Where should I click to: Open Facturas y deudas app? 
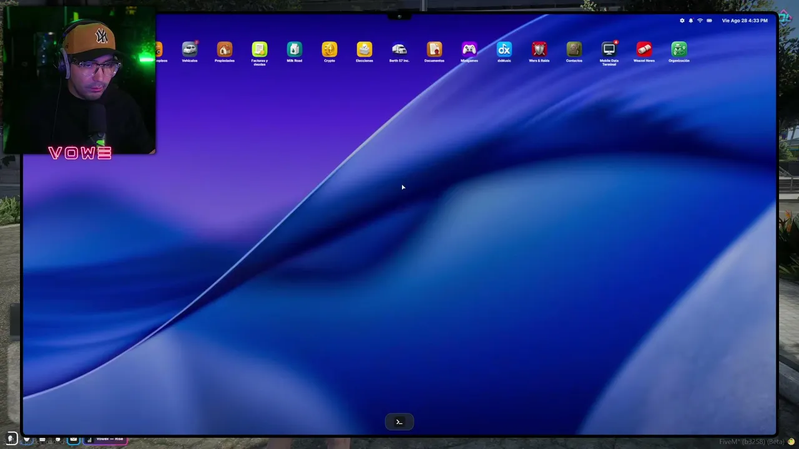(x=260, y=49)
